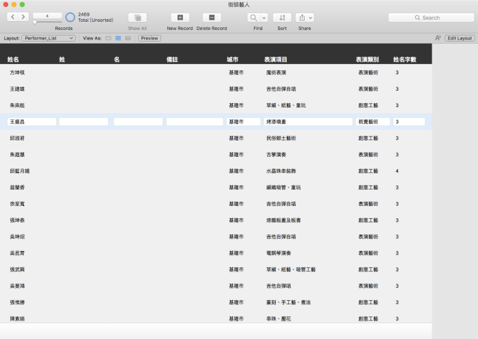Image resolution: width=478 pixels, height=339 pixels.
Task: Click the Edit Layout button
Action: [x=460, y=38]
